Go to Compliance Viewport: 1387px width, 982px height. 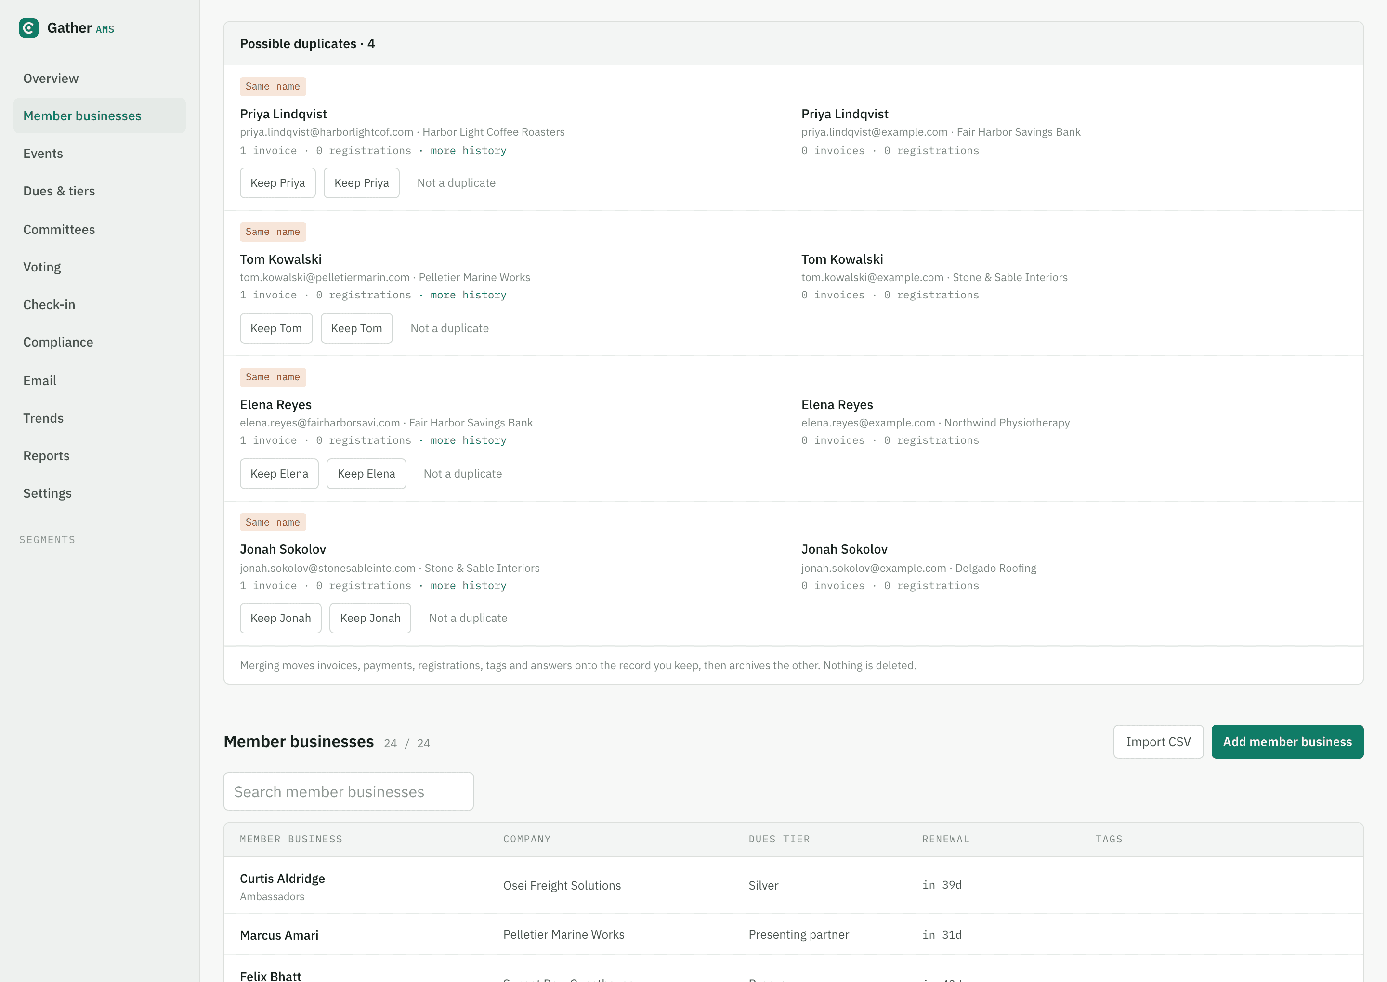(x=100, y=342)
